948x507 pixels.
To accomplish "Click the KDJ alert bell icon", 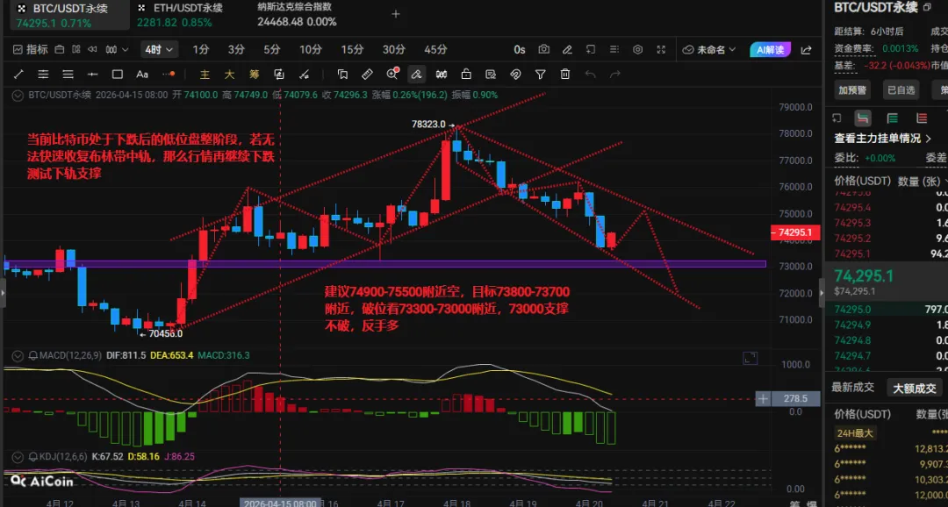I will pyautogui.click(x=32, y=457).
